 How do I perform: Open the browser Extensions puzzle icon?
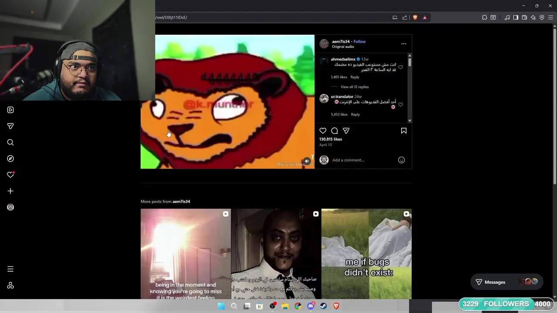(484, 17)
